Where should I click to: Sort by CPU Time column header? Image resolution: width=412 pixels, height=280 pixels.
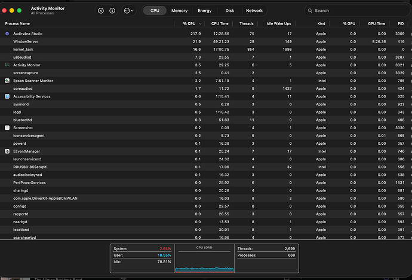click(x=220, y=23)
